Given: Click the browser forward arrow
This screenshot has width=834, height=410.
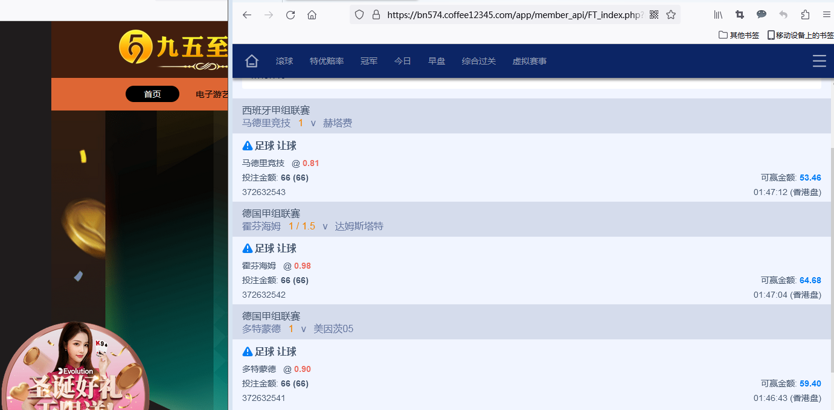Looking at the screenshot, I should (269, 15).
